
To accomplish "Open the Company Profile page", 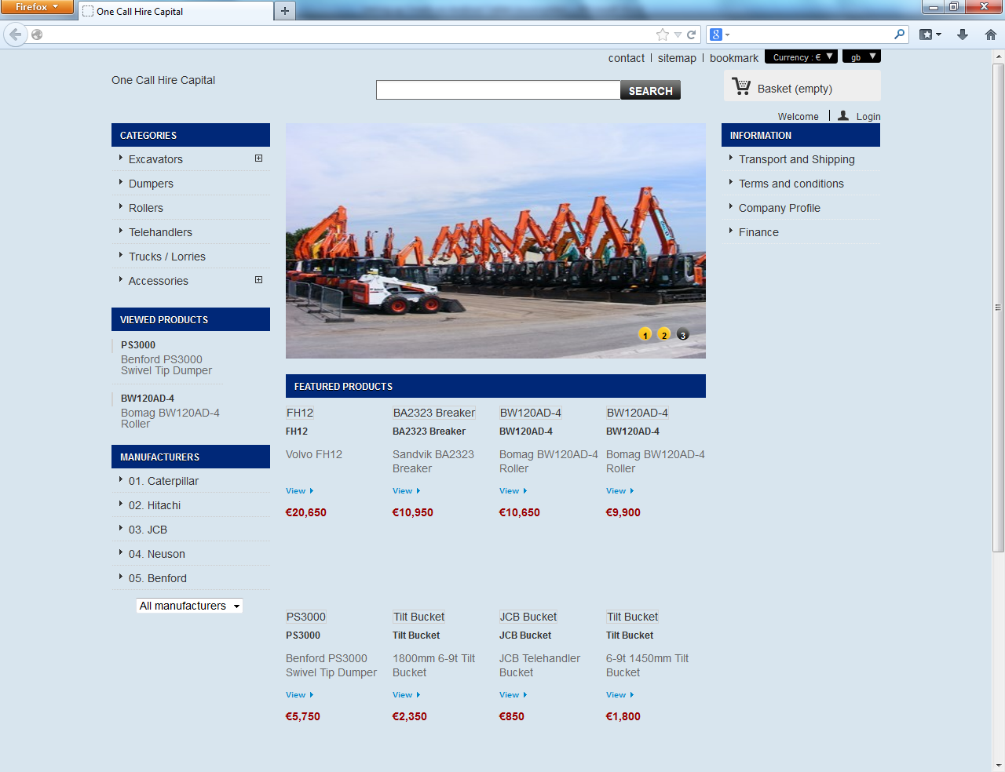I will pyautogui.click(x=780, y=208).
